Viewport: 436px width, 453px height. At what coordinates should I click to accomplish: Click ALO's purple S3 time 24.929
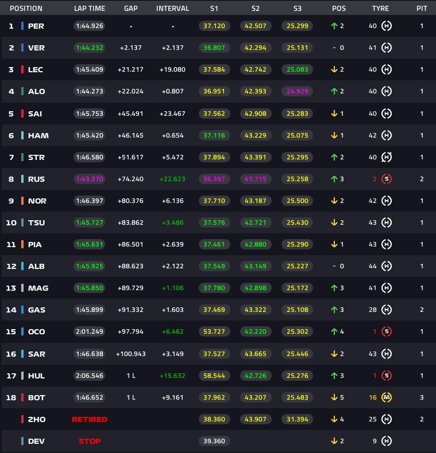pos(297,91)
